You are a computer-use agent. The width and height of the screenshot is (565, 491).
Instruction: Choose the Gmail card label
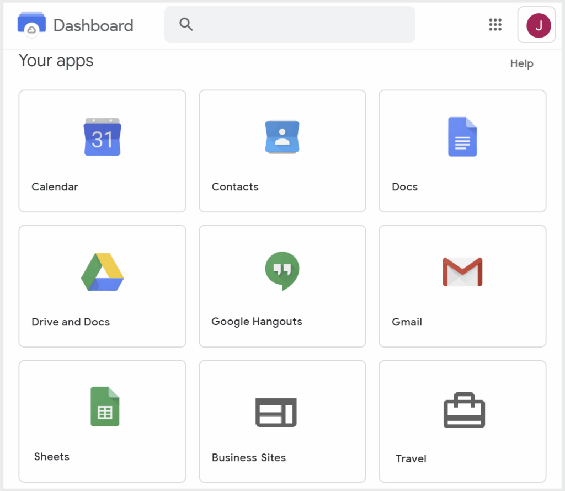407,322
